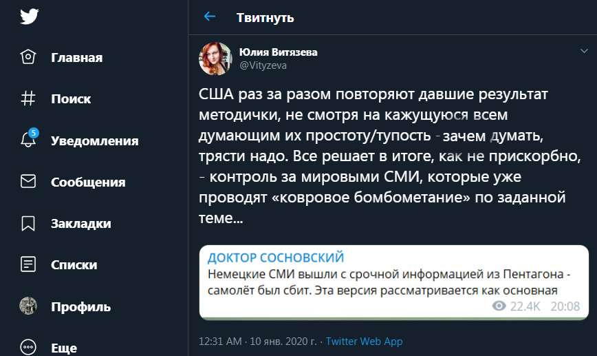Image resolution: width=597 pixels, height=356 pixels.
Task: Click the Twitter Web App link
Action: [x=364, y=341]
